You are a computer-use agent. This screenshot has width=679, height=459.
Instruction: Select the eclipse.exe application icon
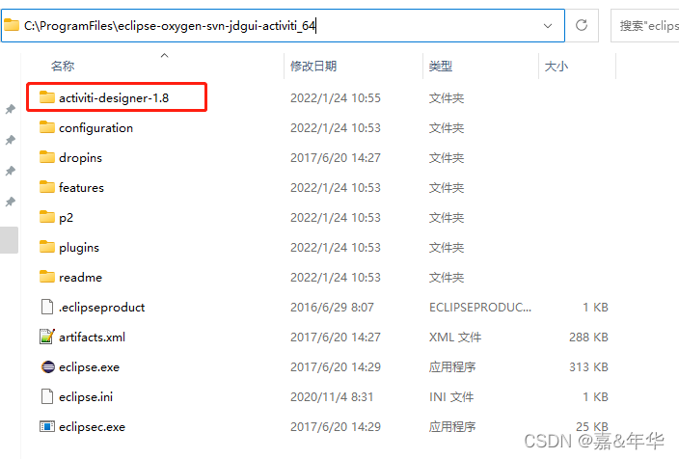tap(47, 366)
